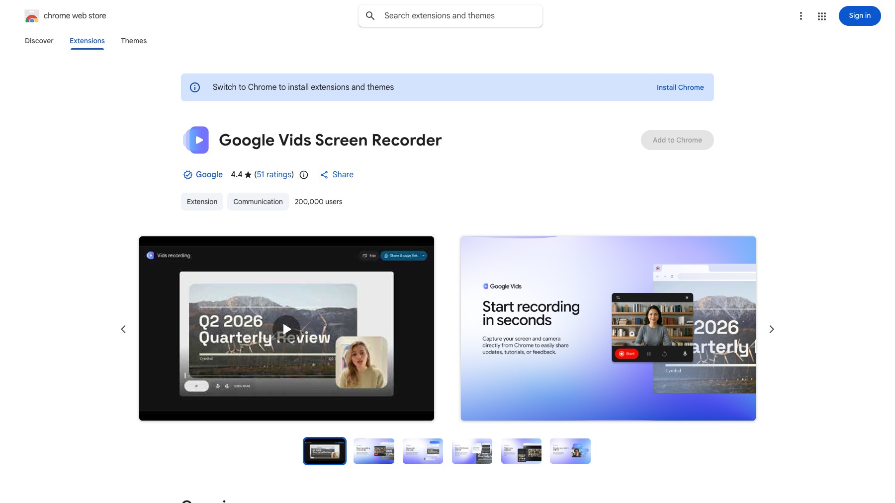Select the fourth carousel thumbnail
This screenshot has width=895, height=503.
click(x=472, y=451)
